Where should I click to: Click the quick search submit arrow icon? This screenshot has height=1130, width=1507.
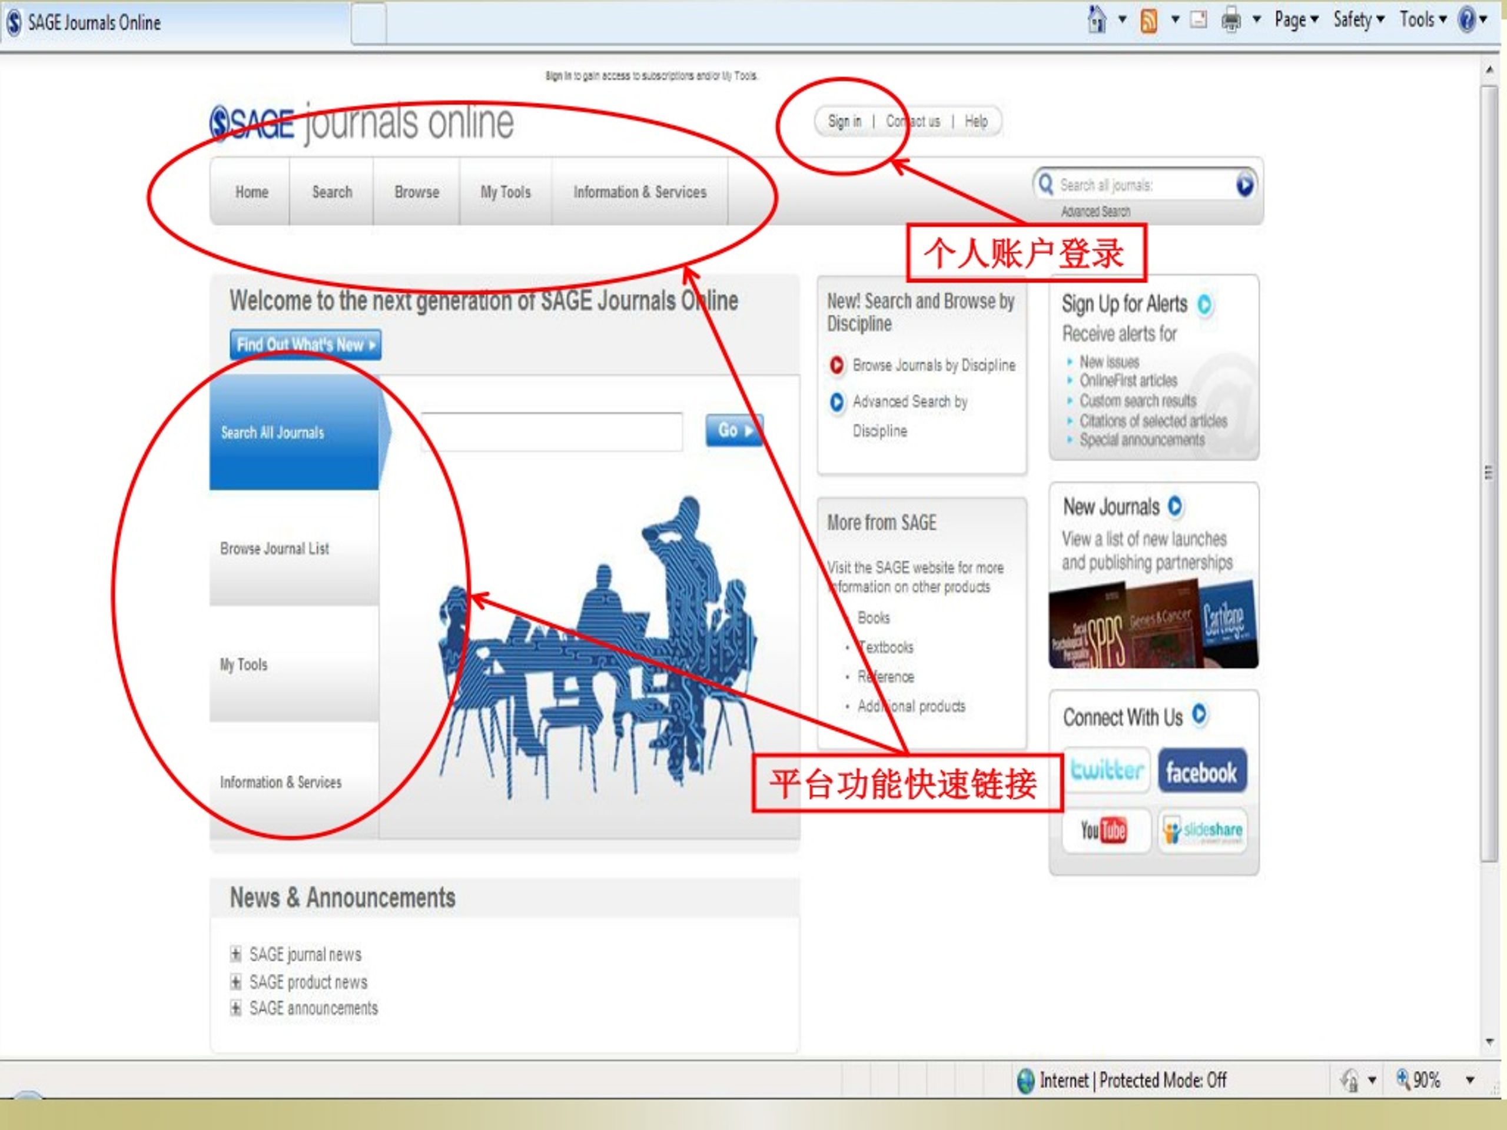1244,185
